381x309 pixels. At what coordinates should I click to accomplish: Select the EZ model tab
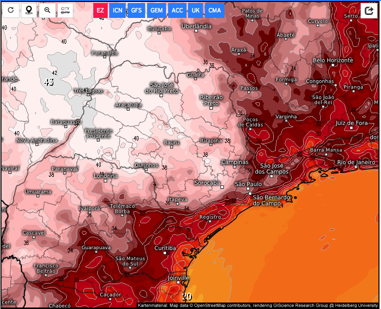(x=101, y=10)
